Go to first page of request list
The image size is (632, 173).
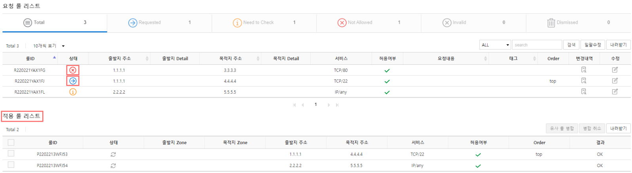pos(294,105)
